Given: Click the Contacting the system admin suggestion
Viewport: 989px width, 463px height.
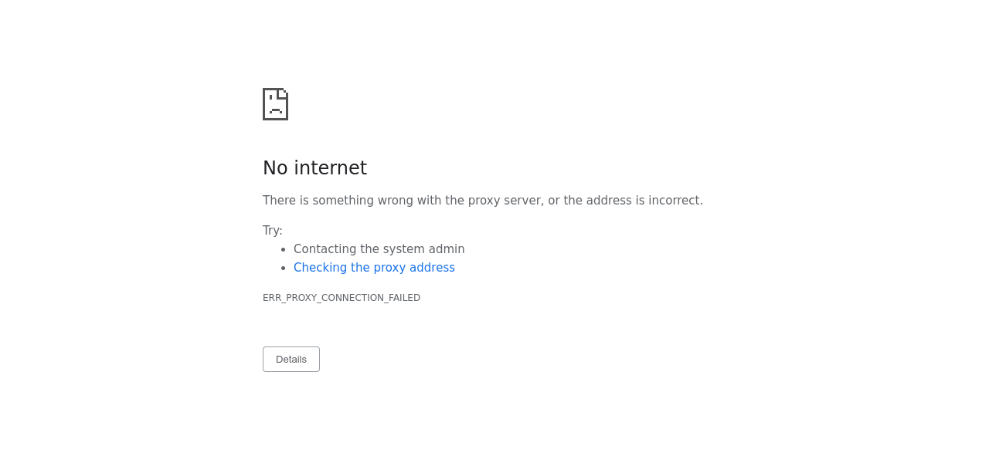Looking at the screenshot, I should coord(379,249).
